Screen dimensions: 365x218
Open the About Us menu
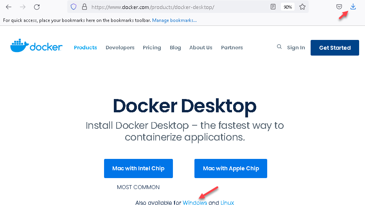coord(201,47)
